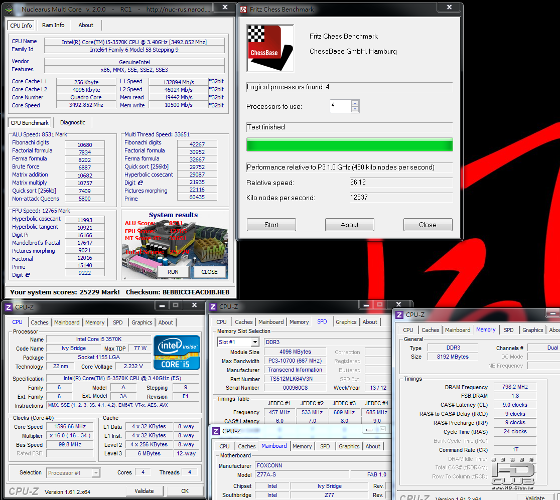This screenshot has width=560, height=500.
Task: Select the CPU Benchmark tab in Nuclearus
Action: pos(30,123)
